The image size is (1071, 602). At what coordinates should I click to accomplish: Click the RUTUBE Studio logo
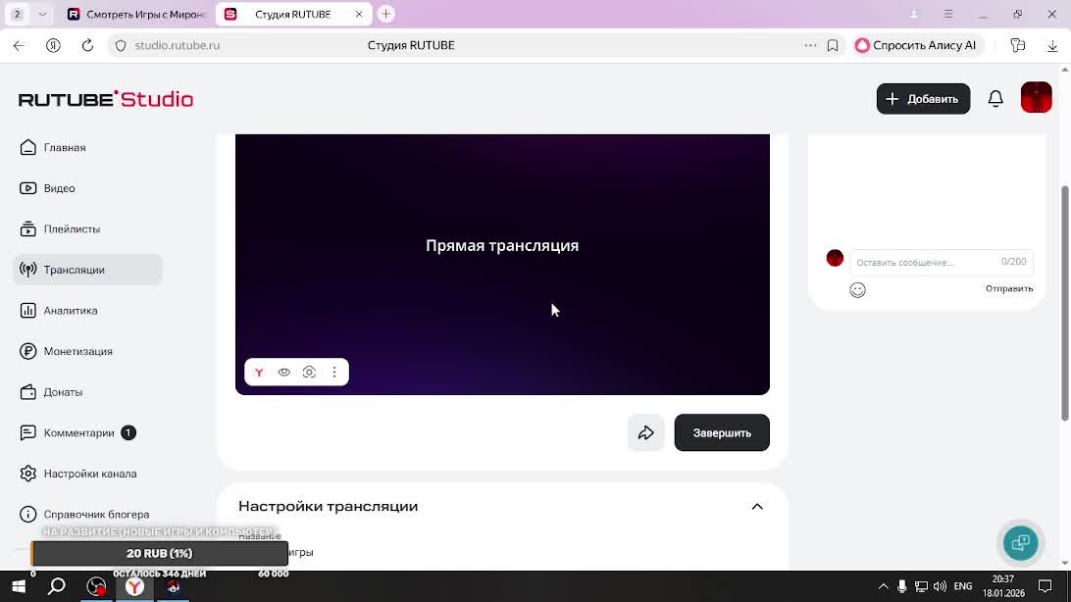(106, 99)
